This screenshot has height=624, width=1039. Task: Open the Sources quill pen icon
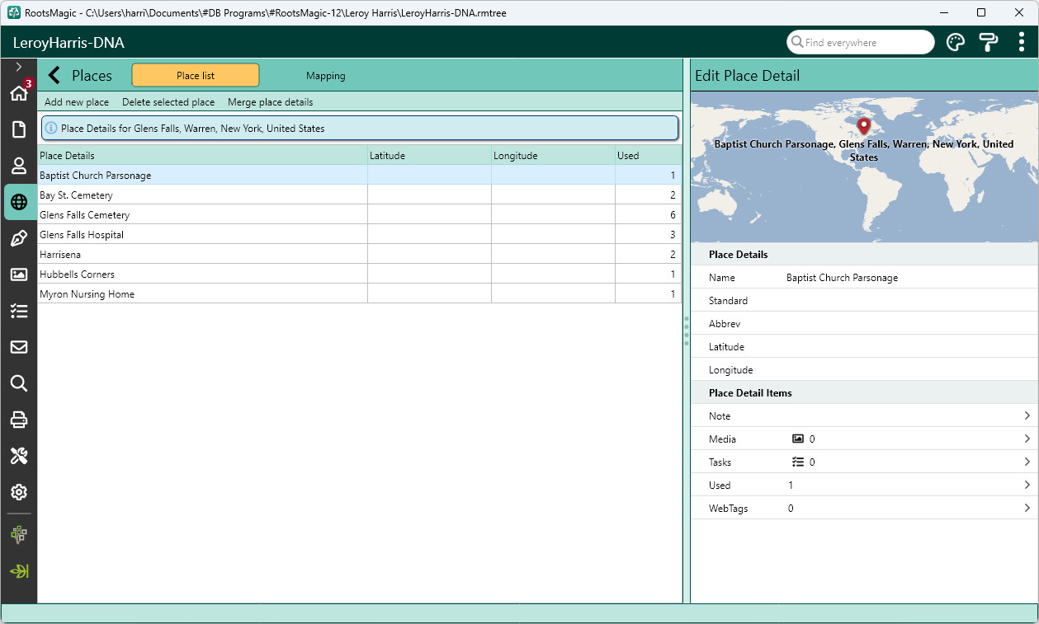pyautogui.click(x=19, y=238)
